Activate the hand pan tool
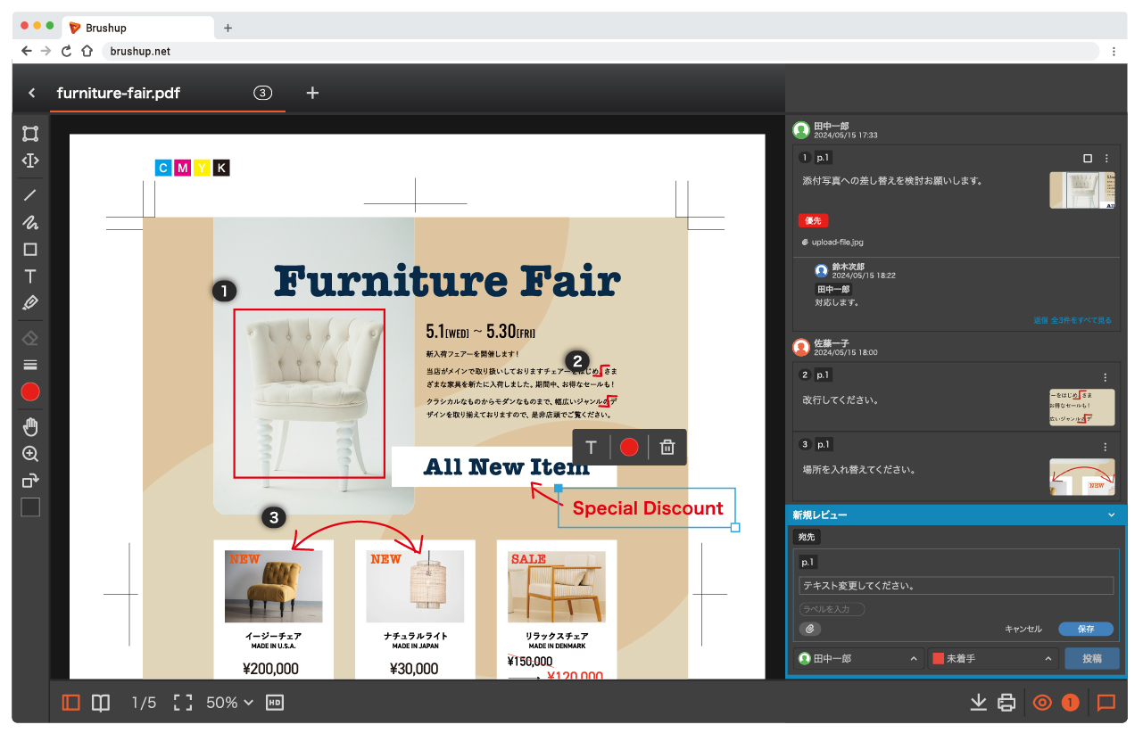 click(30, 426)
